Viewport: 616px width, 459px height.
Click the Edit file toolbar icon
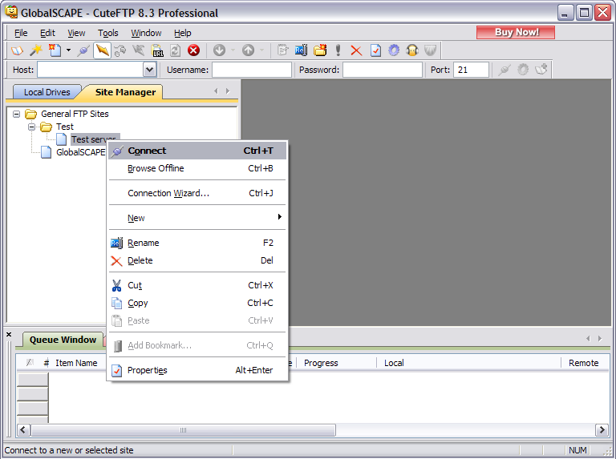point(282,50)
